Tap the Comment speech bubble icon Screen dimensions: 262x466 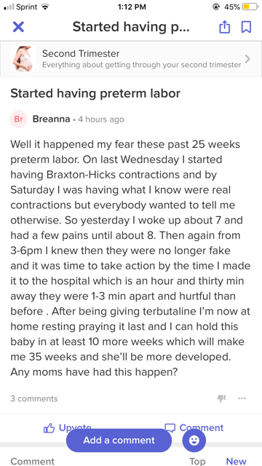point(170,428)
